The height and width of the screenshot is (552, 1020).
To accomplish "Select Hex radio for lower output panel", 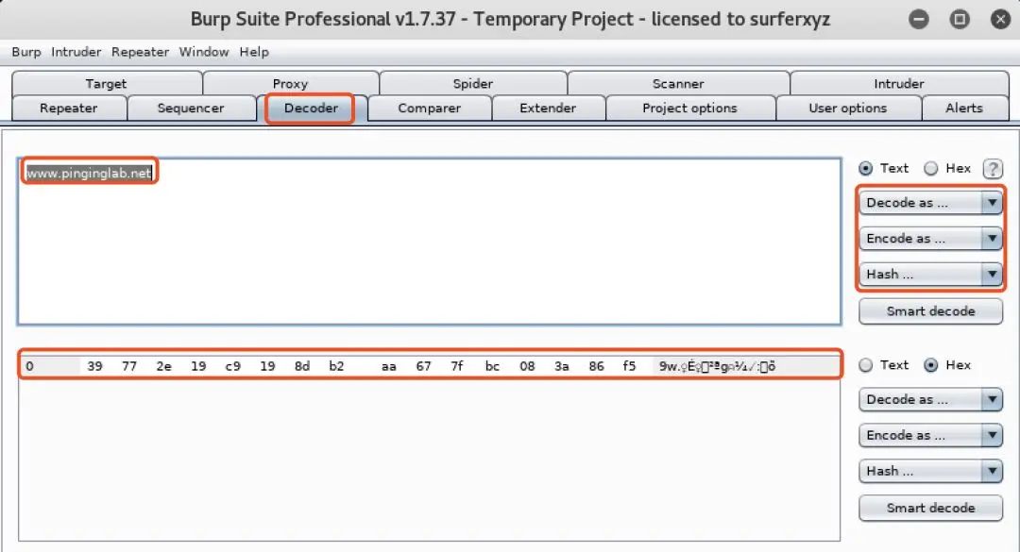I will coord(931,365).
